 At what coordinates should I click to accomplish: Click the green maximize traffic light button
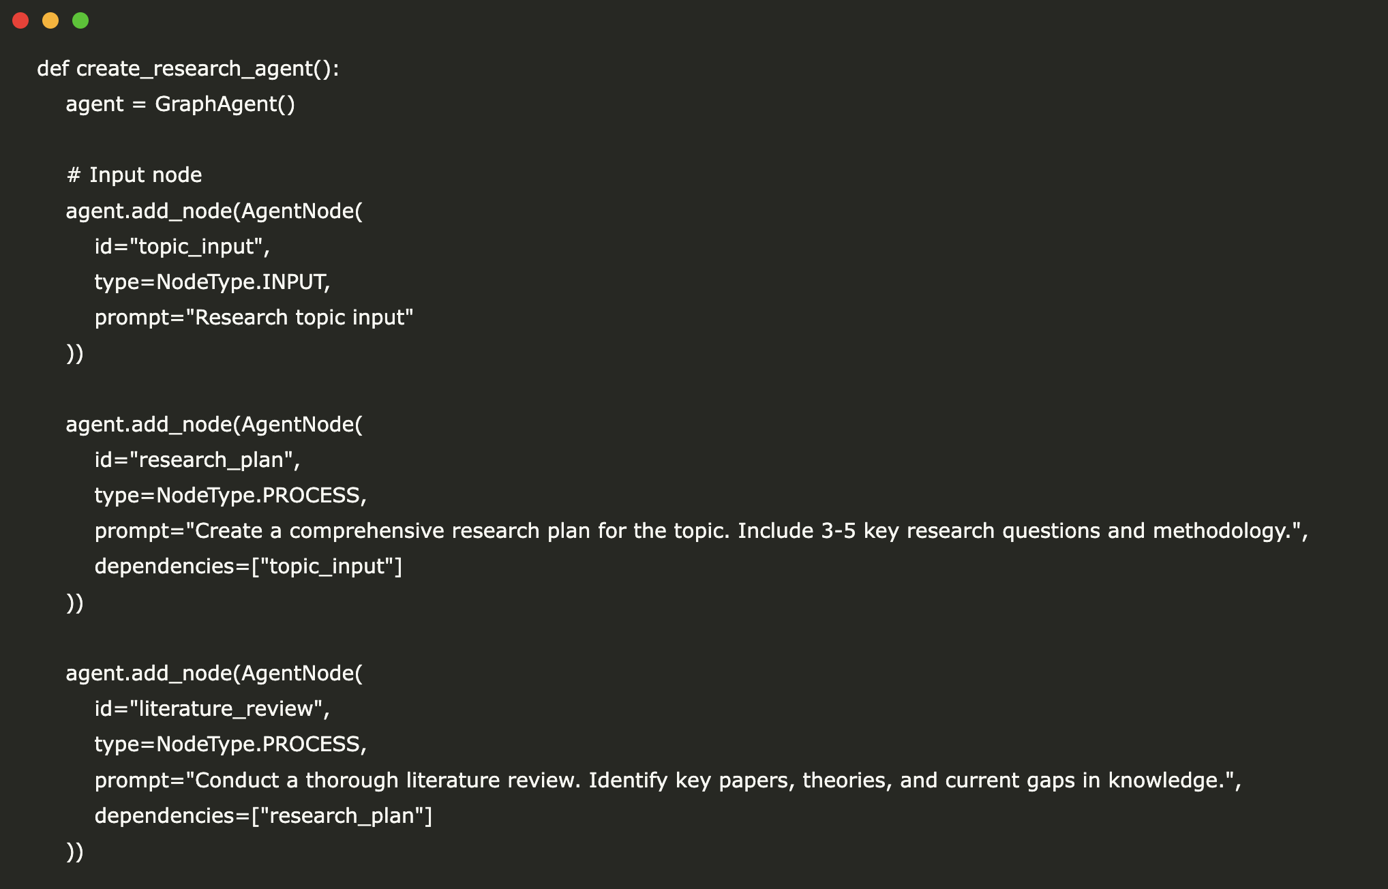pyautogui.click(x=81, y=20)
